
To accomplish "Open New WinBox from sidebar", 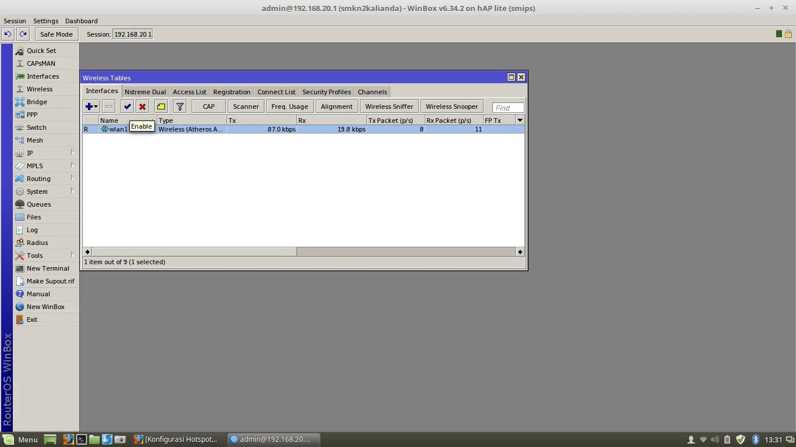I will click(x=46, y=307).
